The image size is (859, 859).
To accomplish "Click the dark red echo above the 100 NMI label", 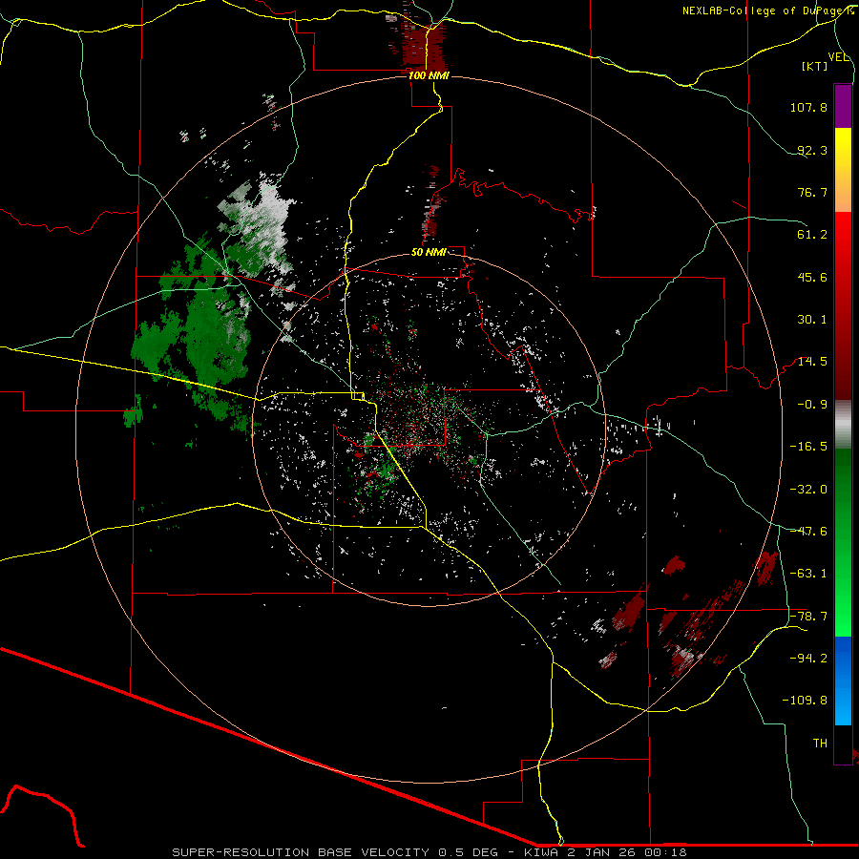I will (425, 47).
